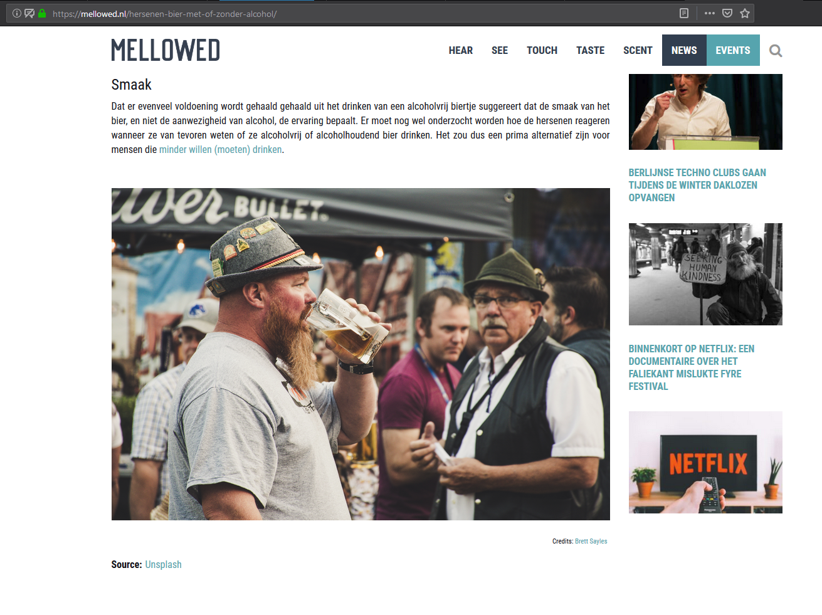Open the Netflix TV thumbnail image
822x615 pixels.
click(x=705, y=462)
